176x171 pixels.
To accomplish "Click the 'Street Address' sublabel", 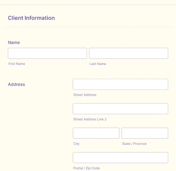I will pos(85,95).
